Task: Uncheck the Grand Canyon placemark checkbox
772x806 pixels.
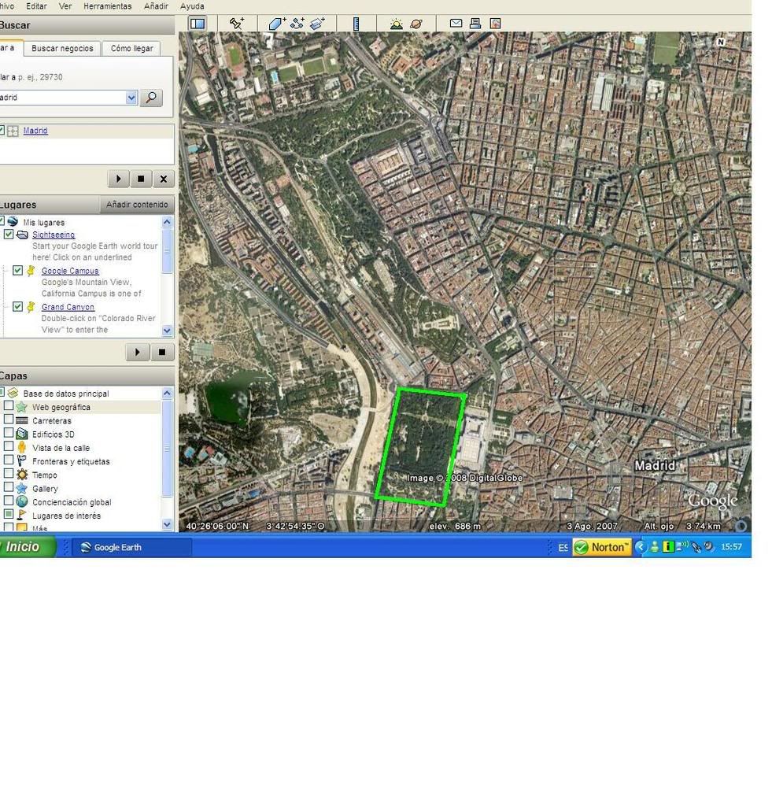Action: point(18,307)
